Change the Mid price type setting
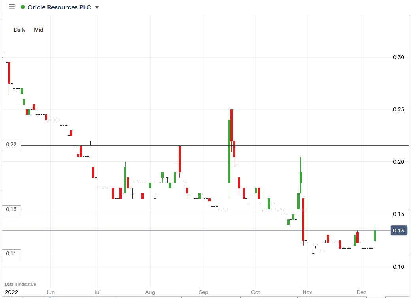The image size is (411, 298). tap(39, 30)
